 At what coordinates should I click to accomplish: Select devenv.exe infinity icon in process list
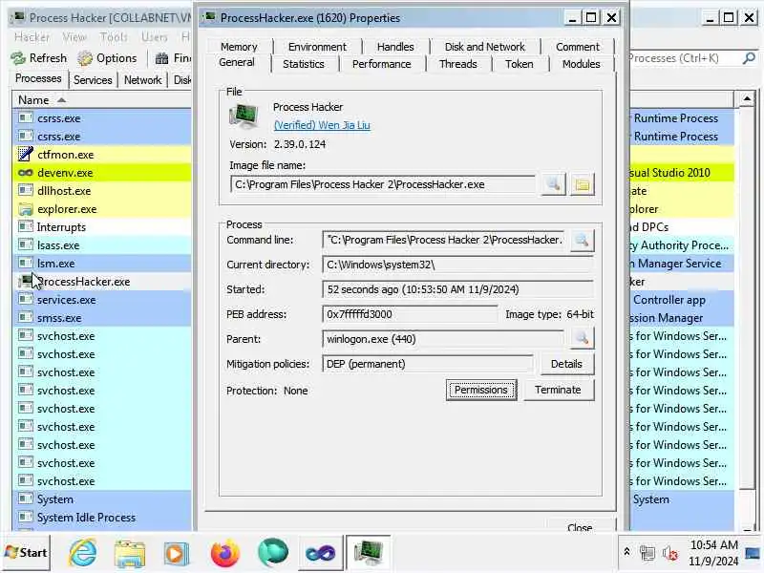tap(26, 173)
